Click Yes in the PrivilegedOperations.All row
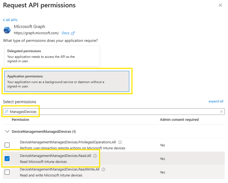This screenshot has height=183, width=228. tap(162, 145)
